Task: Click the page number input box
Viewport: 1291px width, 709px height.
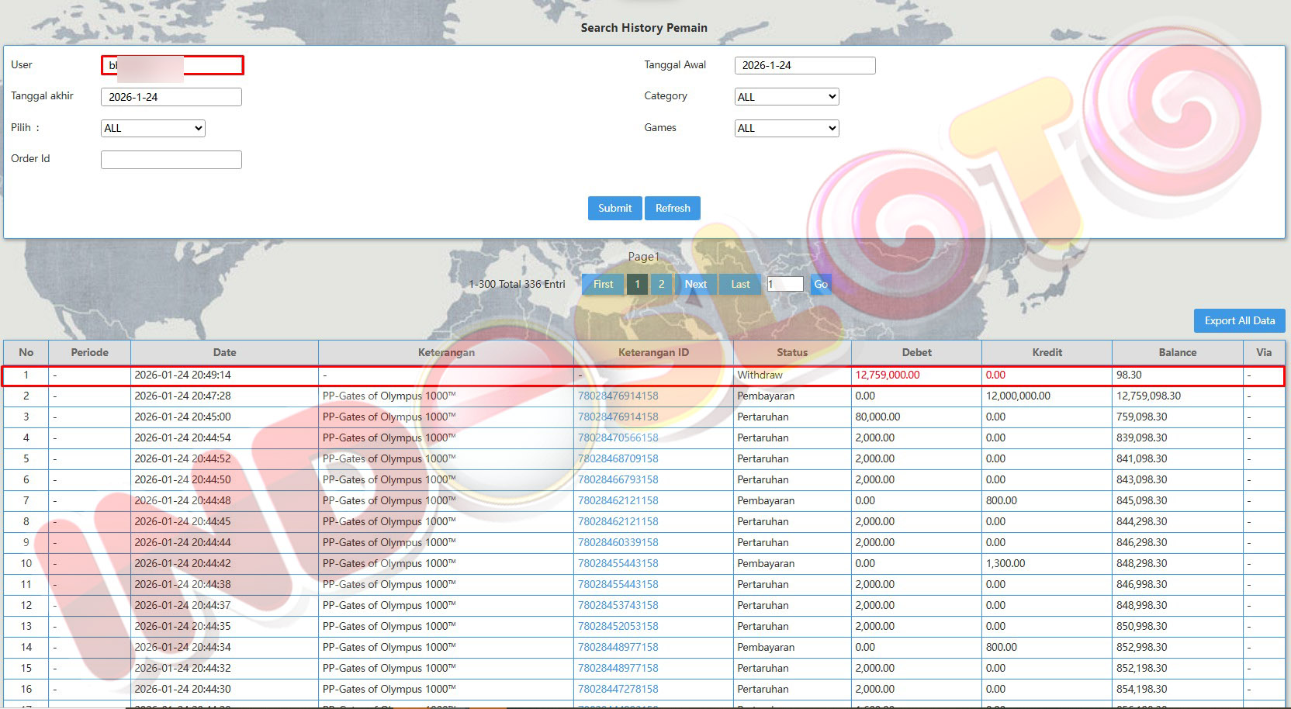Action: 785,284
